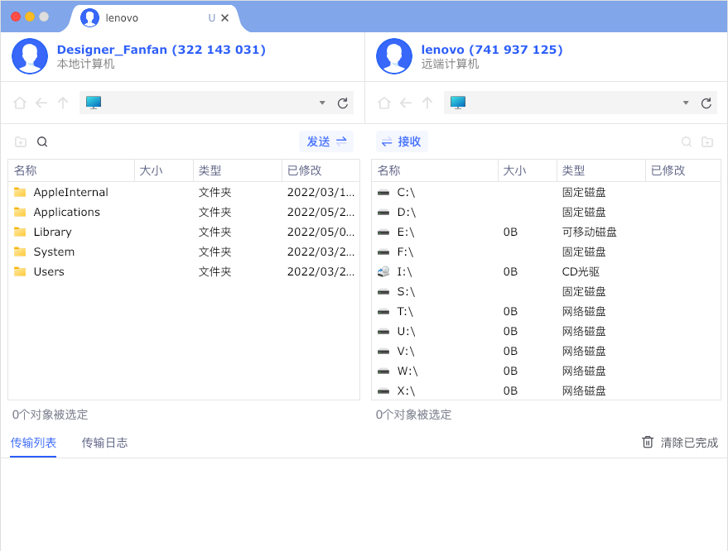Screen dimensions: 728x551
Task: Select the Applications folder
Action: (184, 212)
